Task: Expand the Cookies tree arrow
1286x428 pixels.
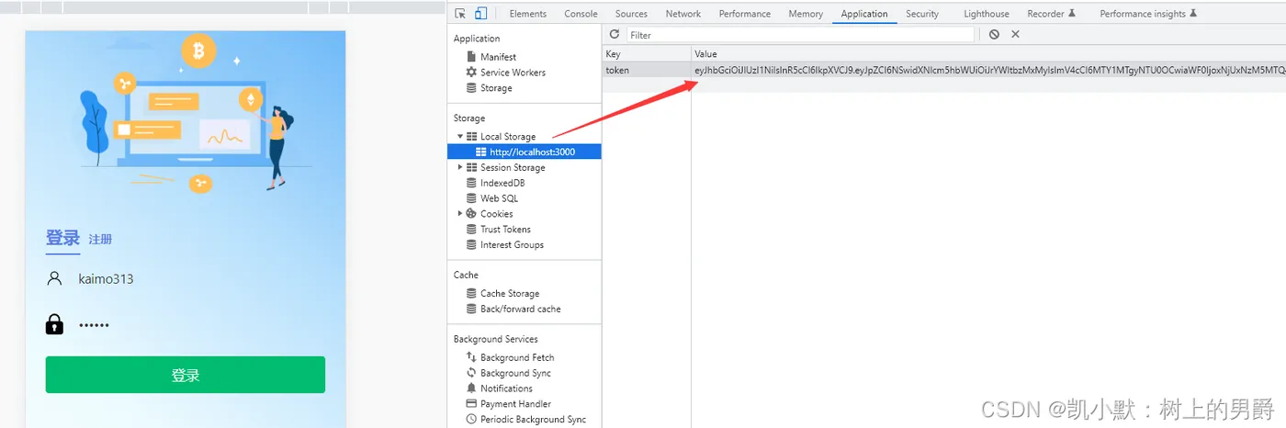Action: click(x=460, y=213)
